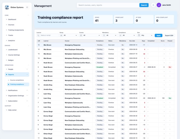Click the Compliance column header
This screenshot has width=180, height=139.
pyautogui.click(x=100, y=41)
